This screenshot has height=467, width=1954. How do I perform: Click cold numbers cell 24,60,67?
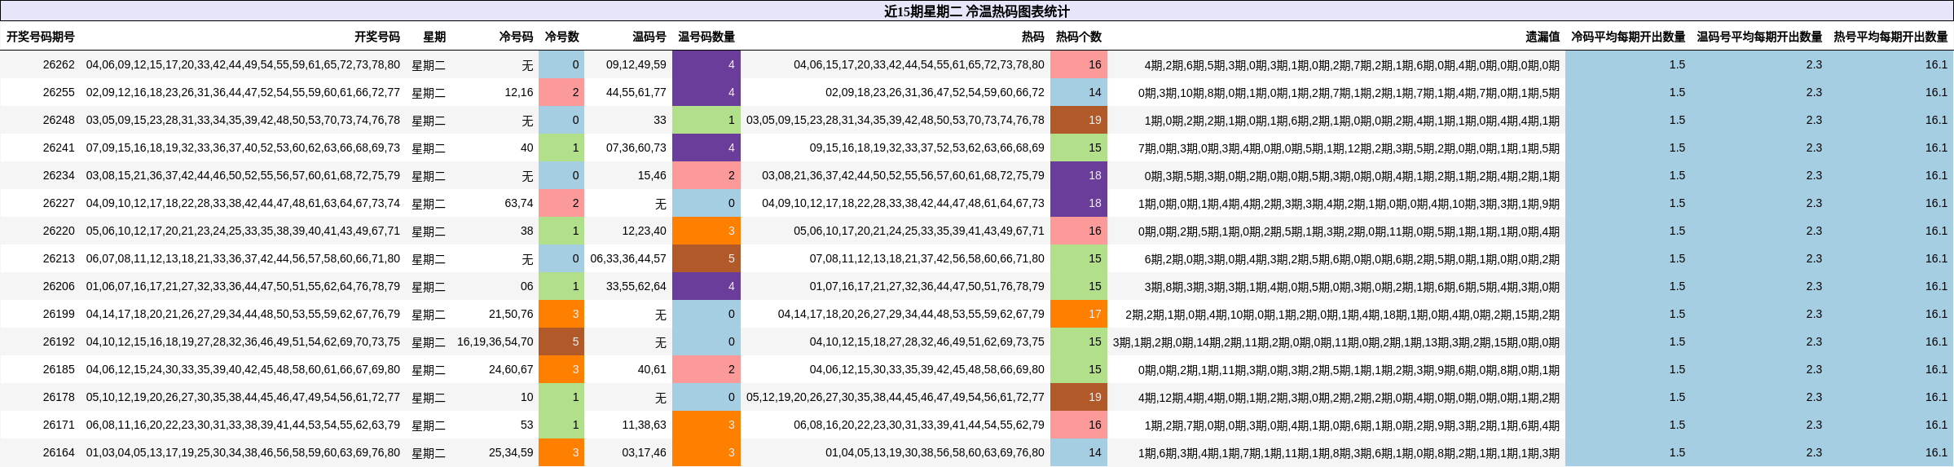(512, 369)
